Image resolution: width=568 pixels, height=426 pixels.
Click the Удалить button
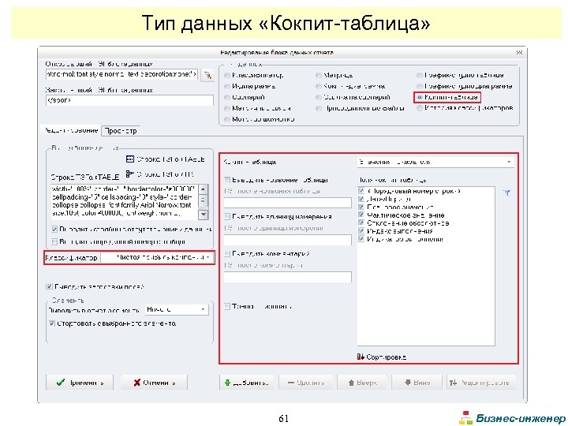pos(306,383)
